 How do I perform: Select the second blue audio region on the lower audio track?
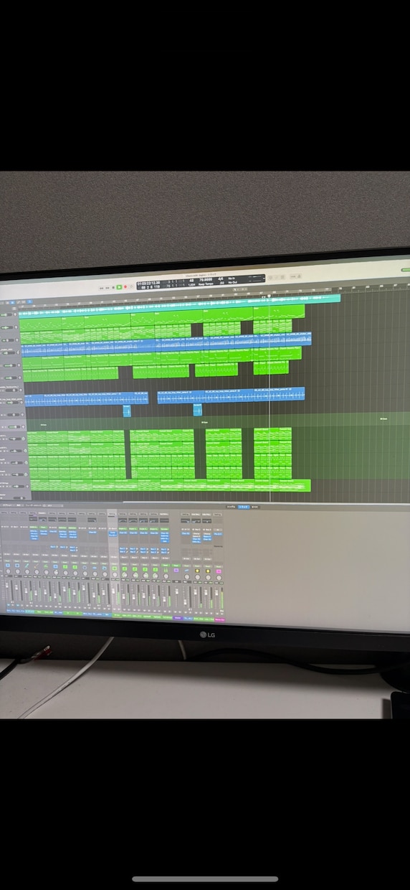point(231,395)
